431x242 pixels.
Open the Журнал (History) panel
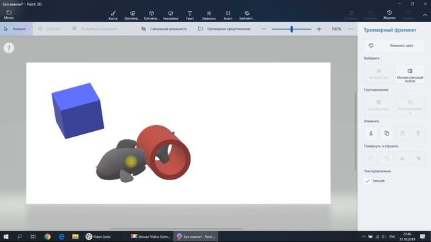[x=389, y=15]
